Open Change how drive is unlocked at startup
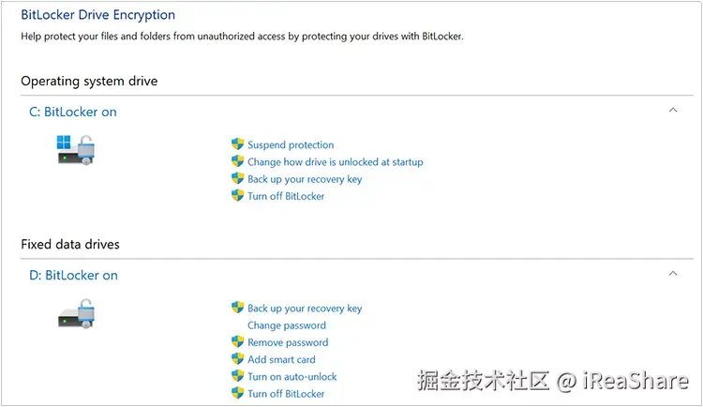Viewport: 703px width, 407px height. (x=335, y=162)
